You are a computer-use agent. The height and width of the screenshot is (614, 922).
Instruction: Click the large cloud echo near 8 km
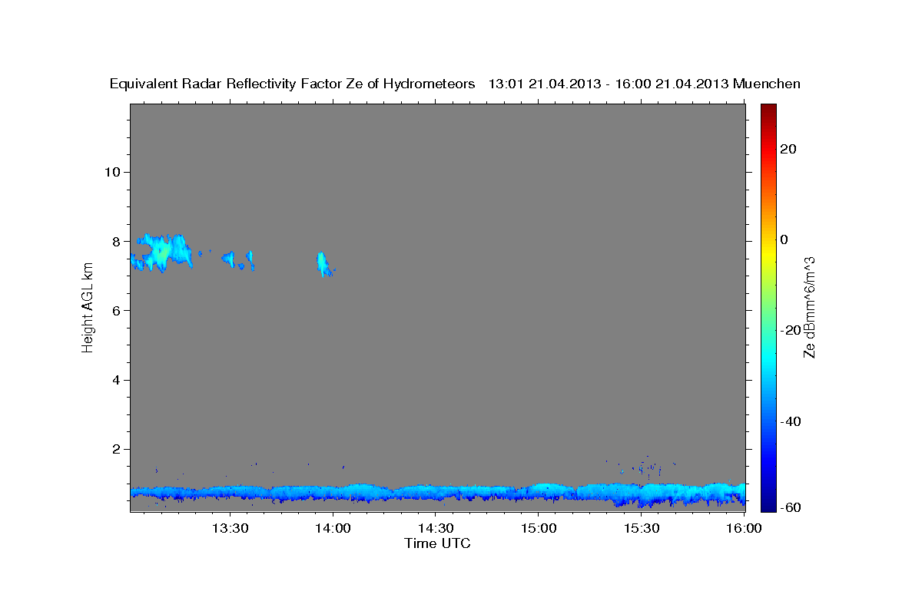(x=161, y=253)
